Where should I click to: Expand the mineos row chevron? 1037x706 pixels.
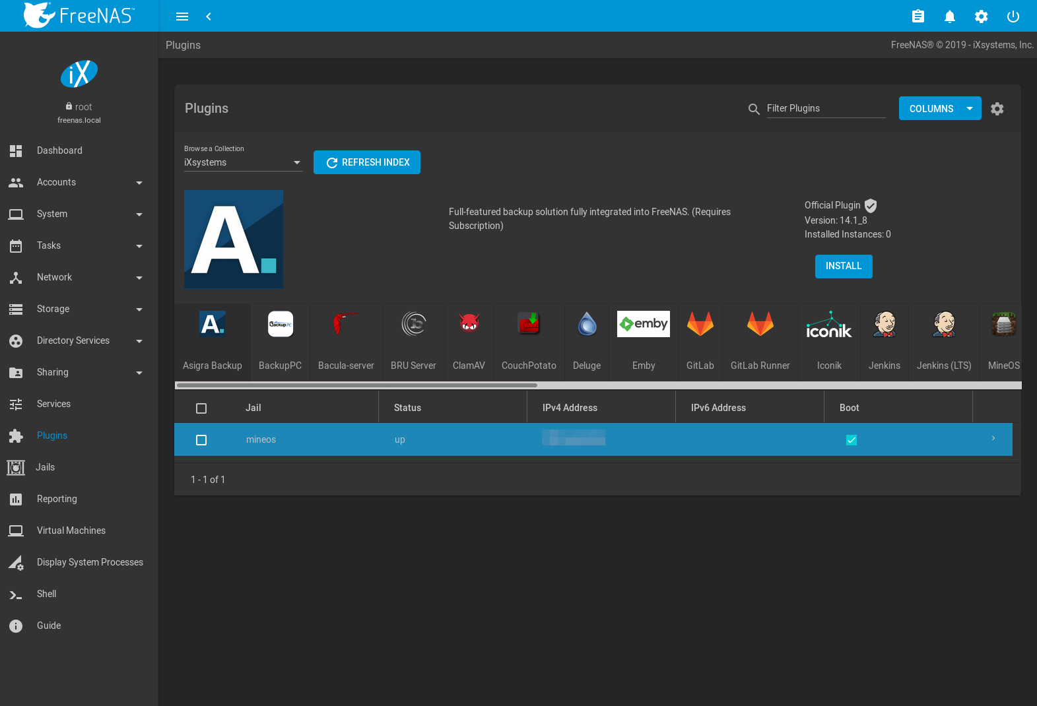pos(993,439)
